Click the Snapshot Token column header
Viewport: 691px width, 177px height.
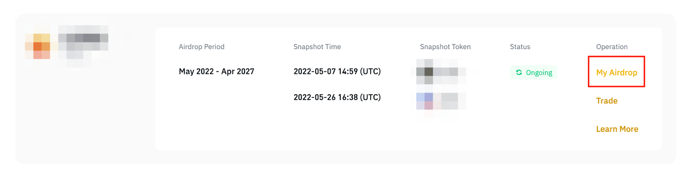(445, 47)
